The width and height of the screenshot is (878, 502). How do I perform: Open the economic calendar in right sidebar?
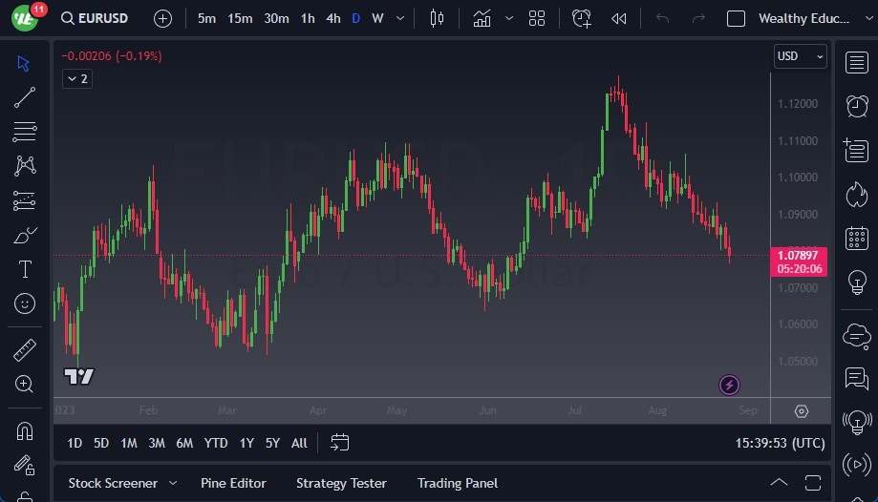click(x=857, y=239)
